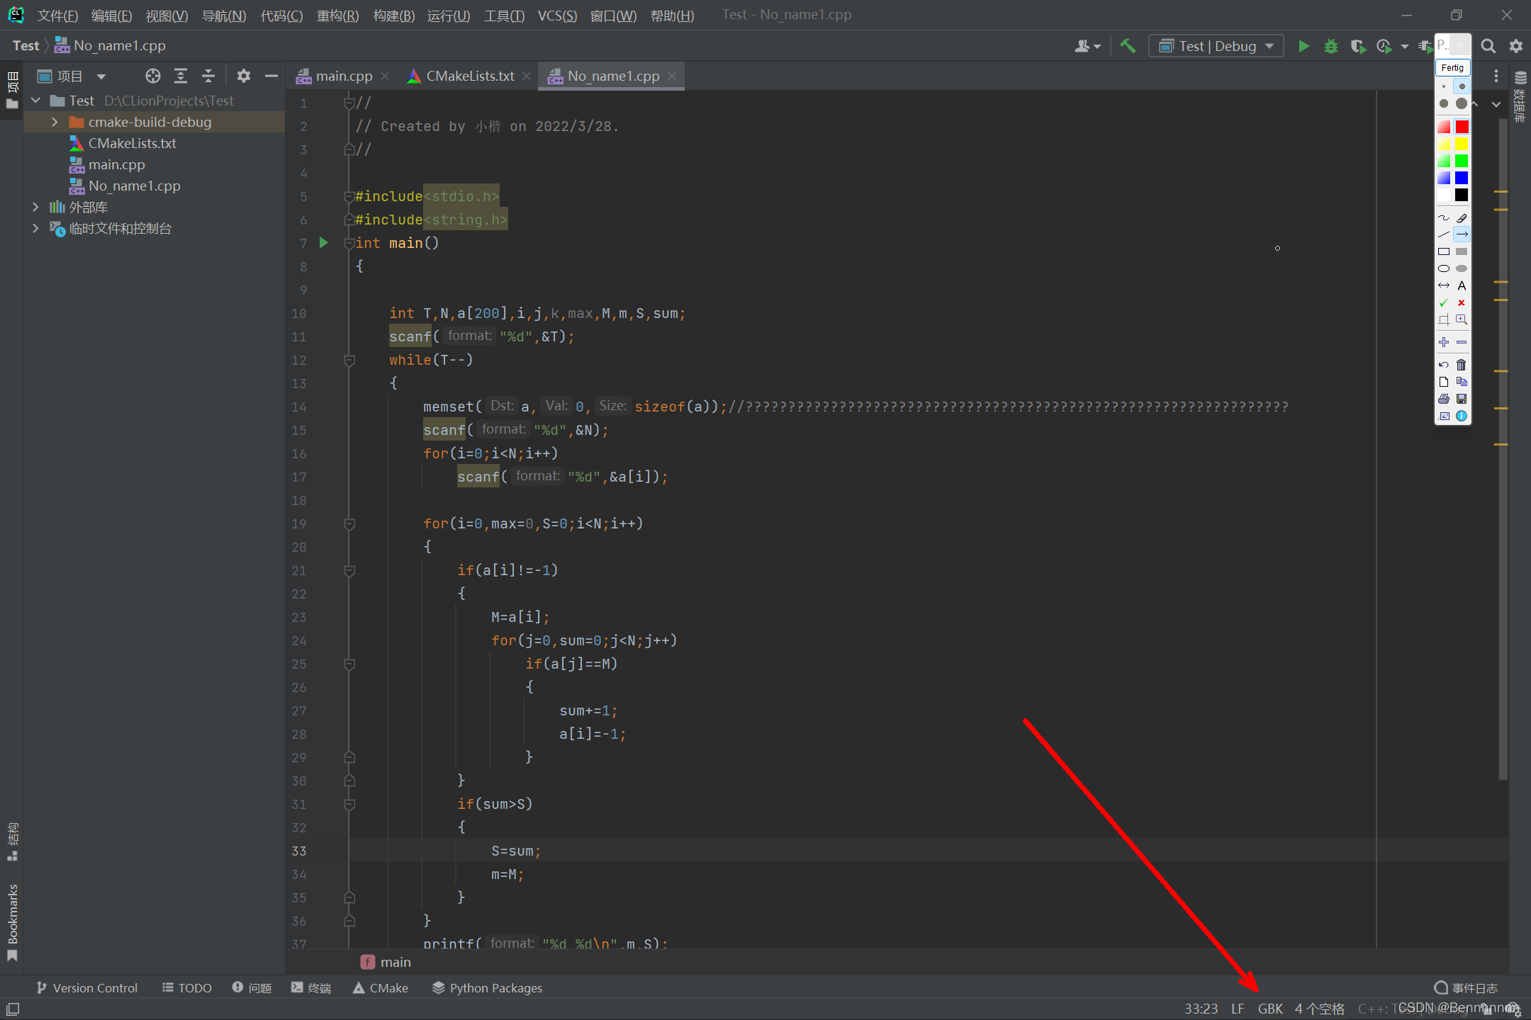Open Search Everywhere magnifier icon
The width and height of the screenshot is (1531, 1020).
click(1488, 46)
